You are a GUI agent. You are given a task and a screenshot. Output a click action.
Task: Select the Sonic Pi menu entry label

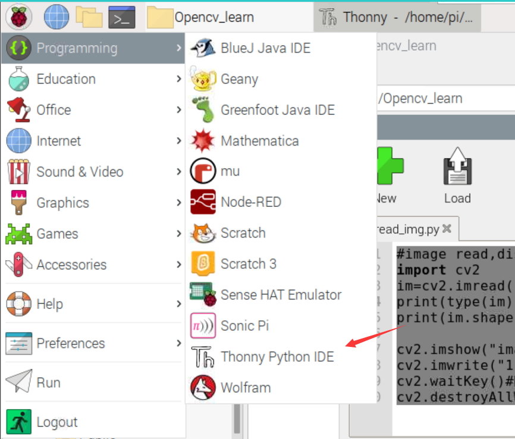[x=245, y=326]
